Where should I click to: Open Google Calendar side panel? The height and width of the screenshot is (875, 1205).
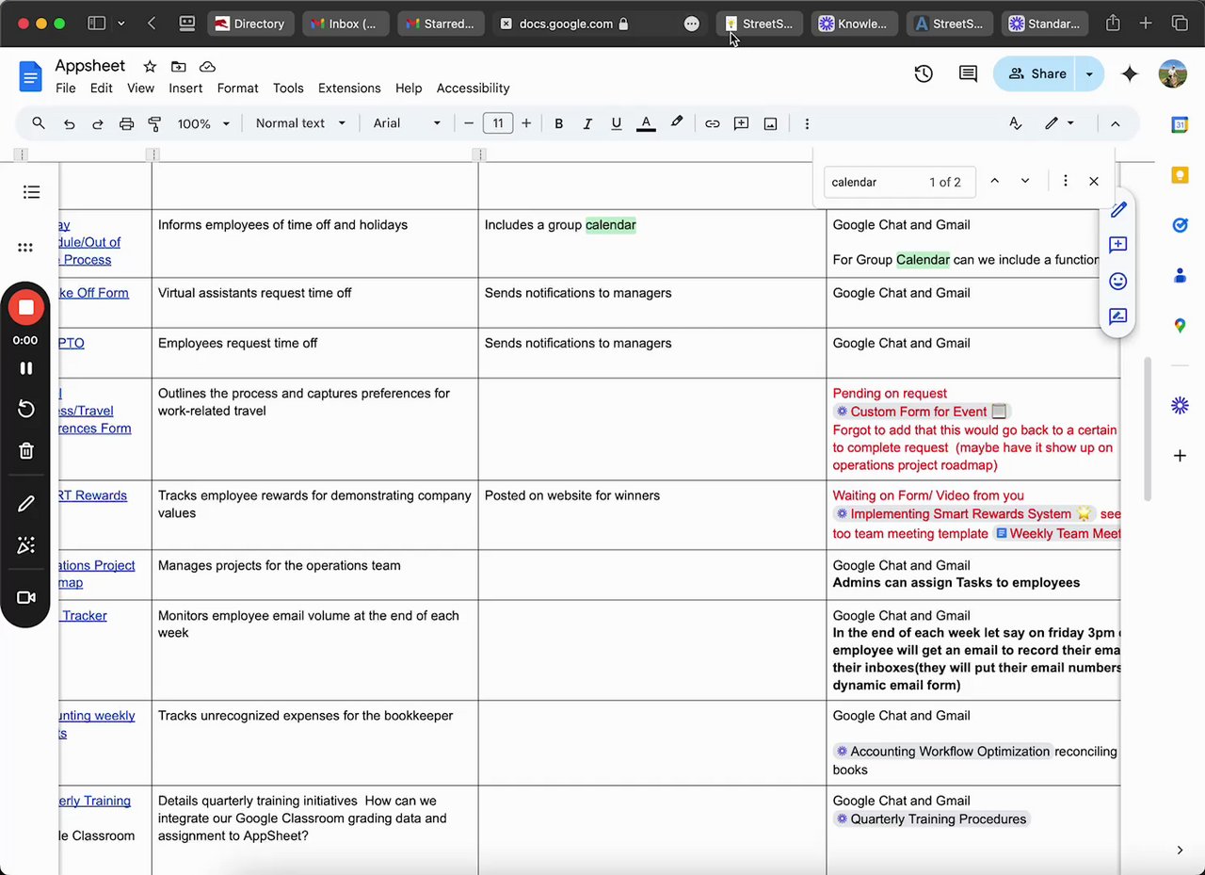(1180, 124)
